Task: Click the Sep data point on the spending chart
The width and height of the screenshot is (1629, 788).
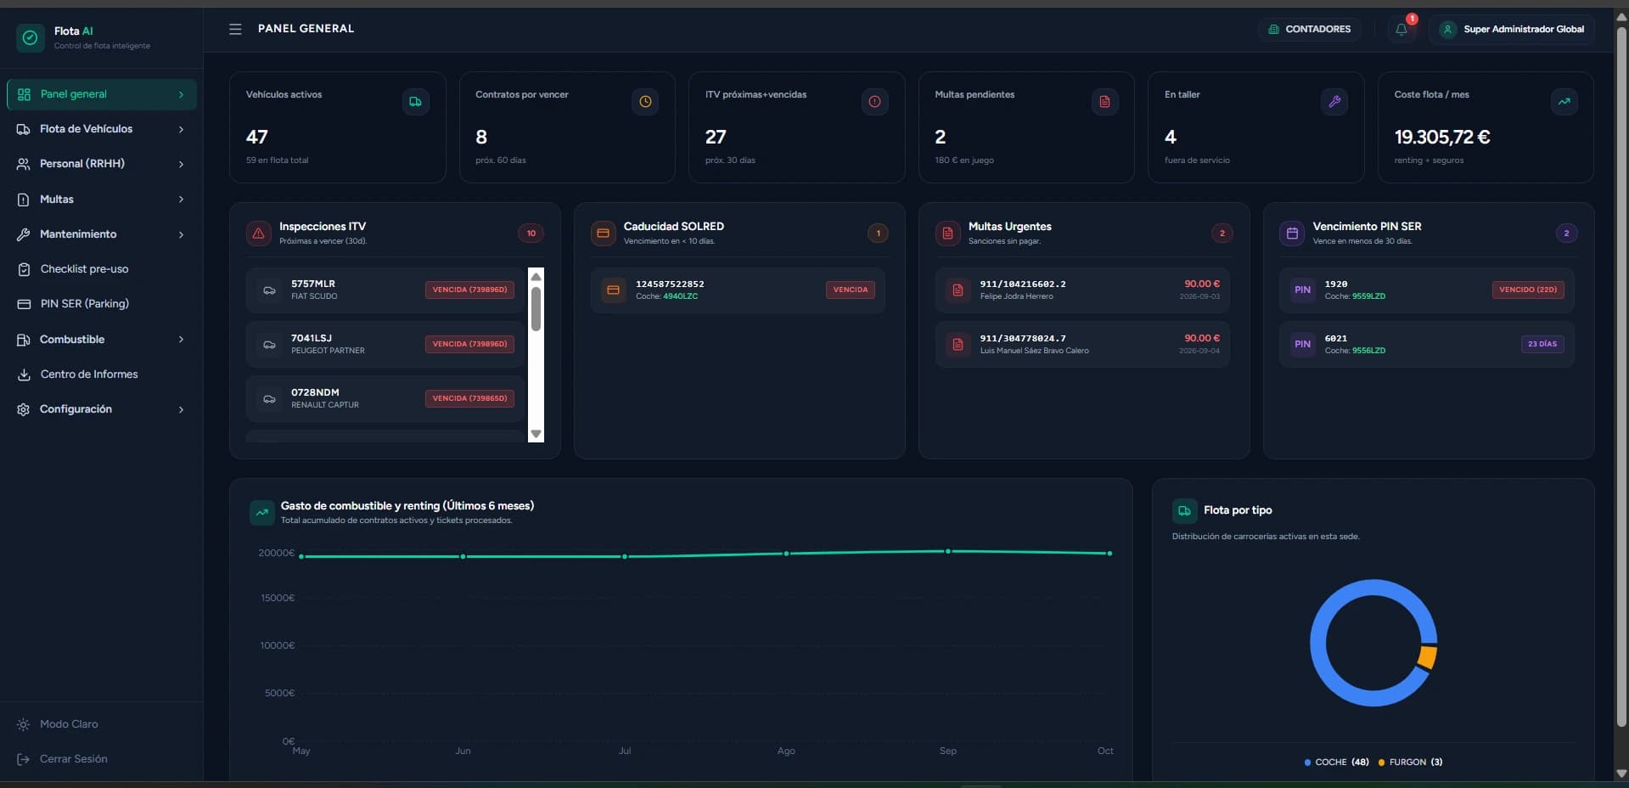Action: pyautogui.click(x=948, y=551)
